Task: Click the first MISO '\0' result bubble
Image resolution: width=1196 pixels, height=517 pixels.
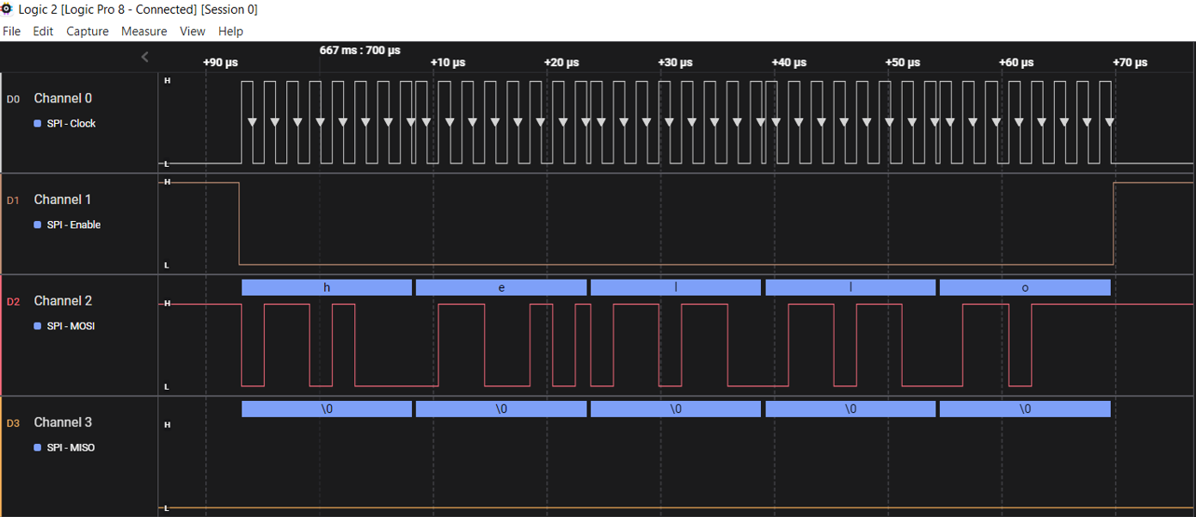Action: (327, 409)
